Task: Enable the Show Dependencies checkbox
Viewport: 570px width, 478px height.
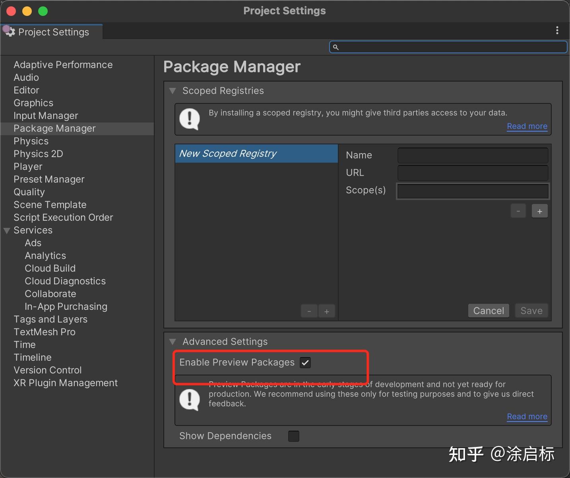Action: click(293, 436)
